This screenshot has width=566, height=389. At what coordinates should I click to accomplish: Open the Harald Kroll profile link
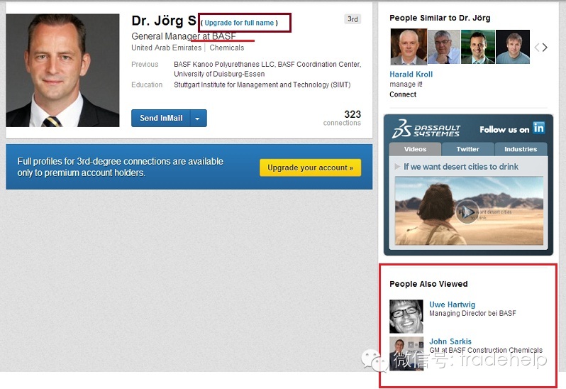411,75
